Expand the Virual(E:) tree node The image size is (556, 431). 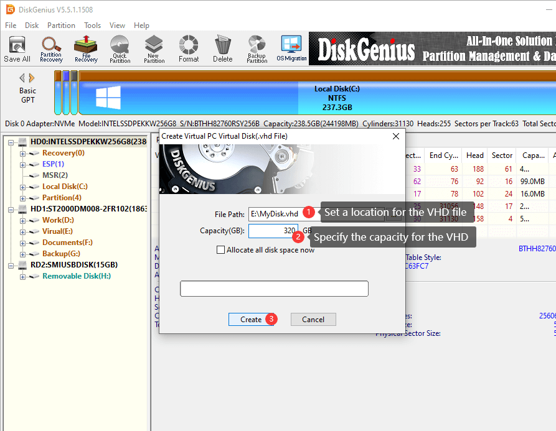coord(22,232)
